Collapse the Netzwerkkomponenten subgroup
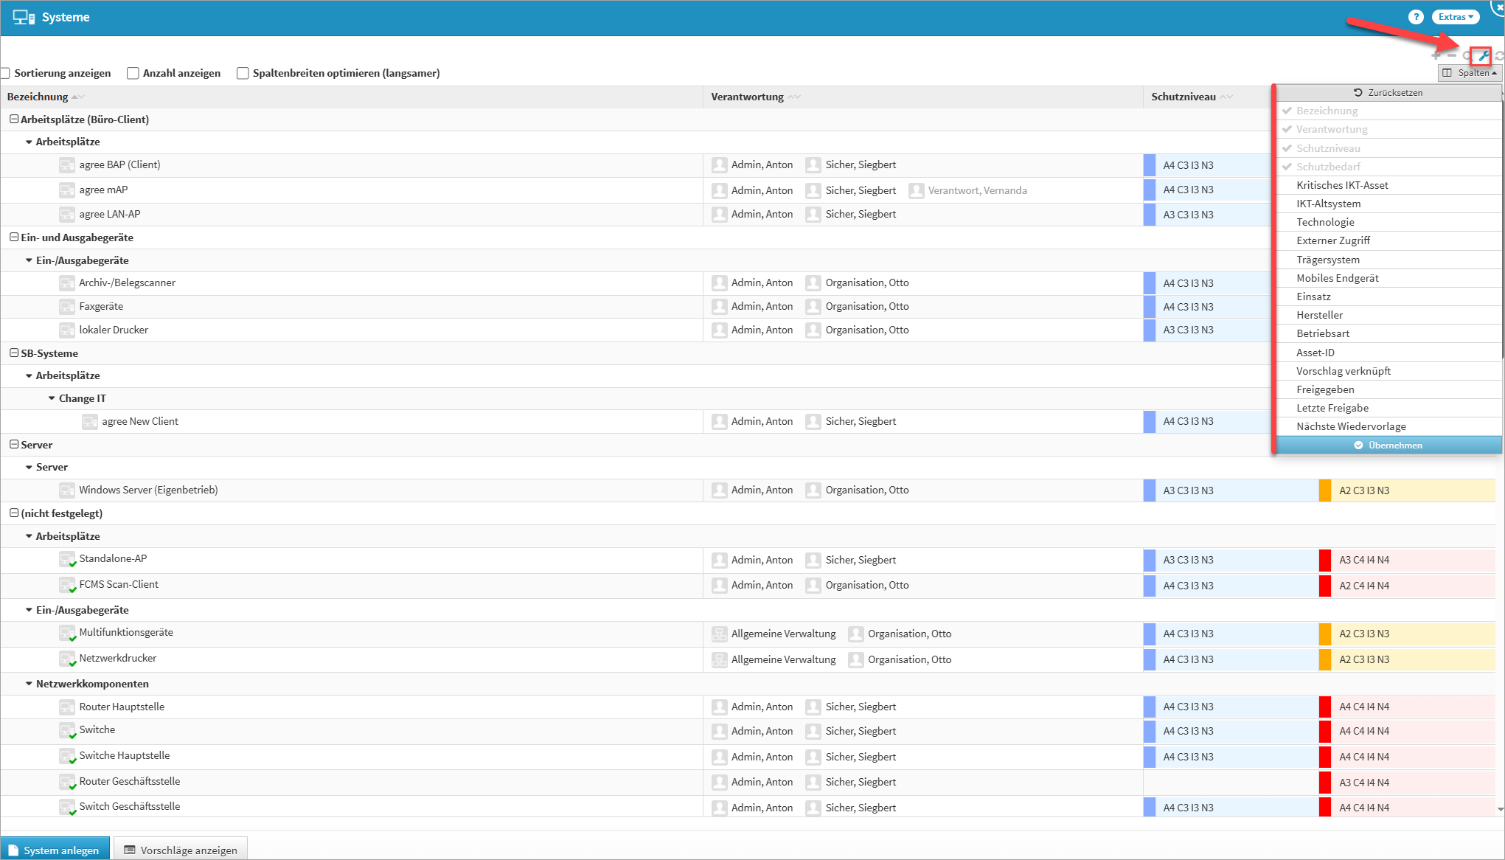The height and width of the screenshot is (860, 1505). (29, 684)
